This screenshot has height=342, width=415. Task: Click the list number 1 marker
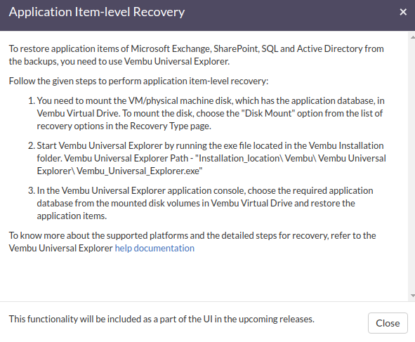32,101
